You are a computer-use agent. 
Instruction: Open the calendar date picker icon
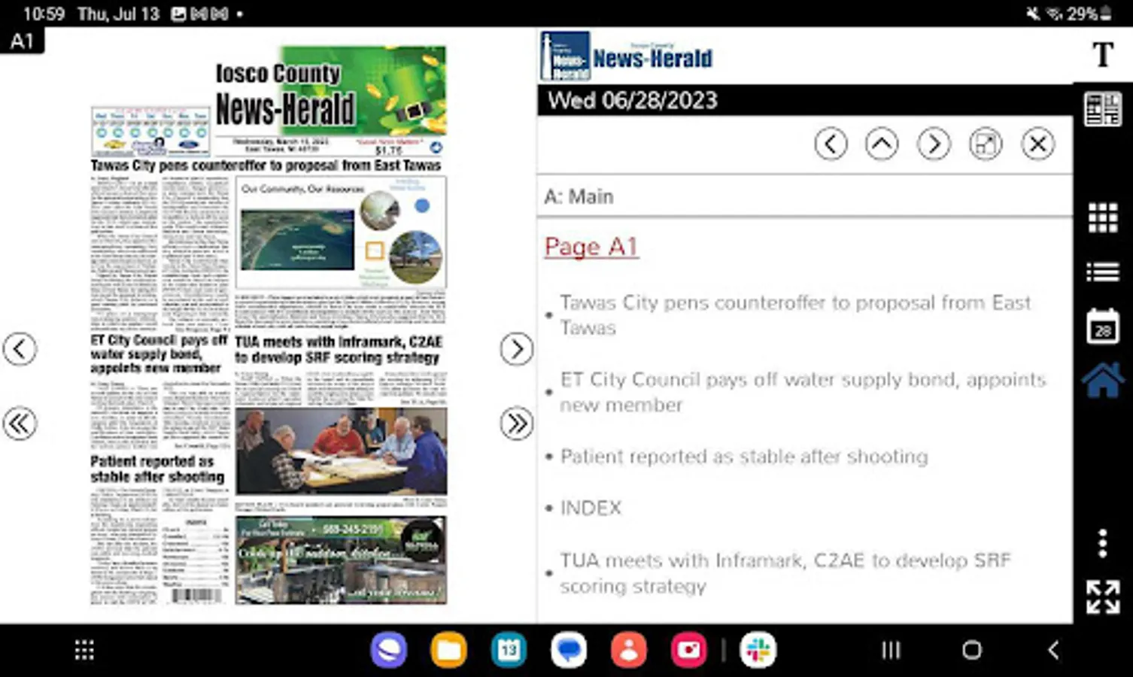tap(1102, 326)
